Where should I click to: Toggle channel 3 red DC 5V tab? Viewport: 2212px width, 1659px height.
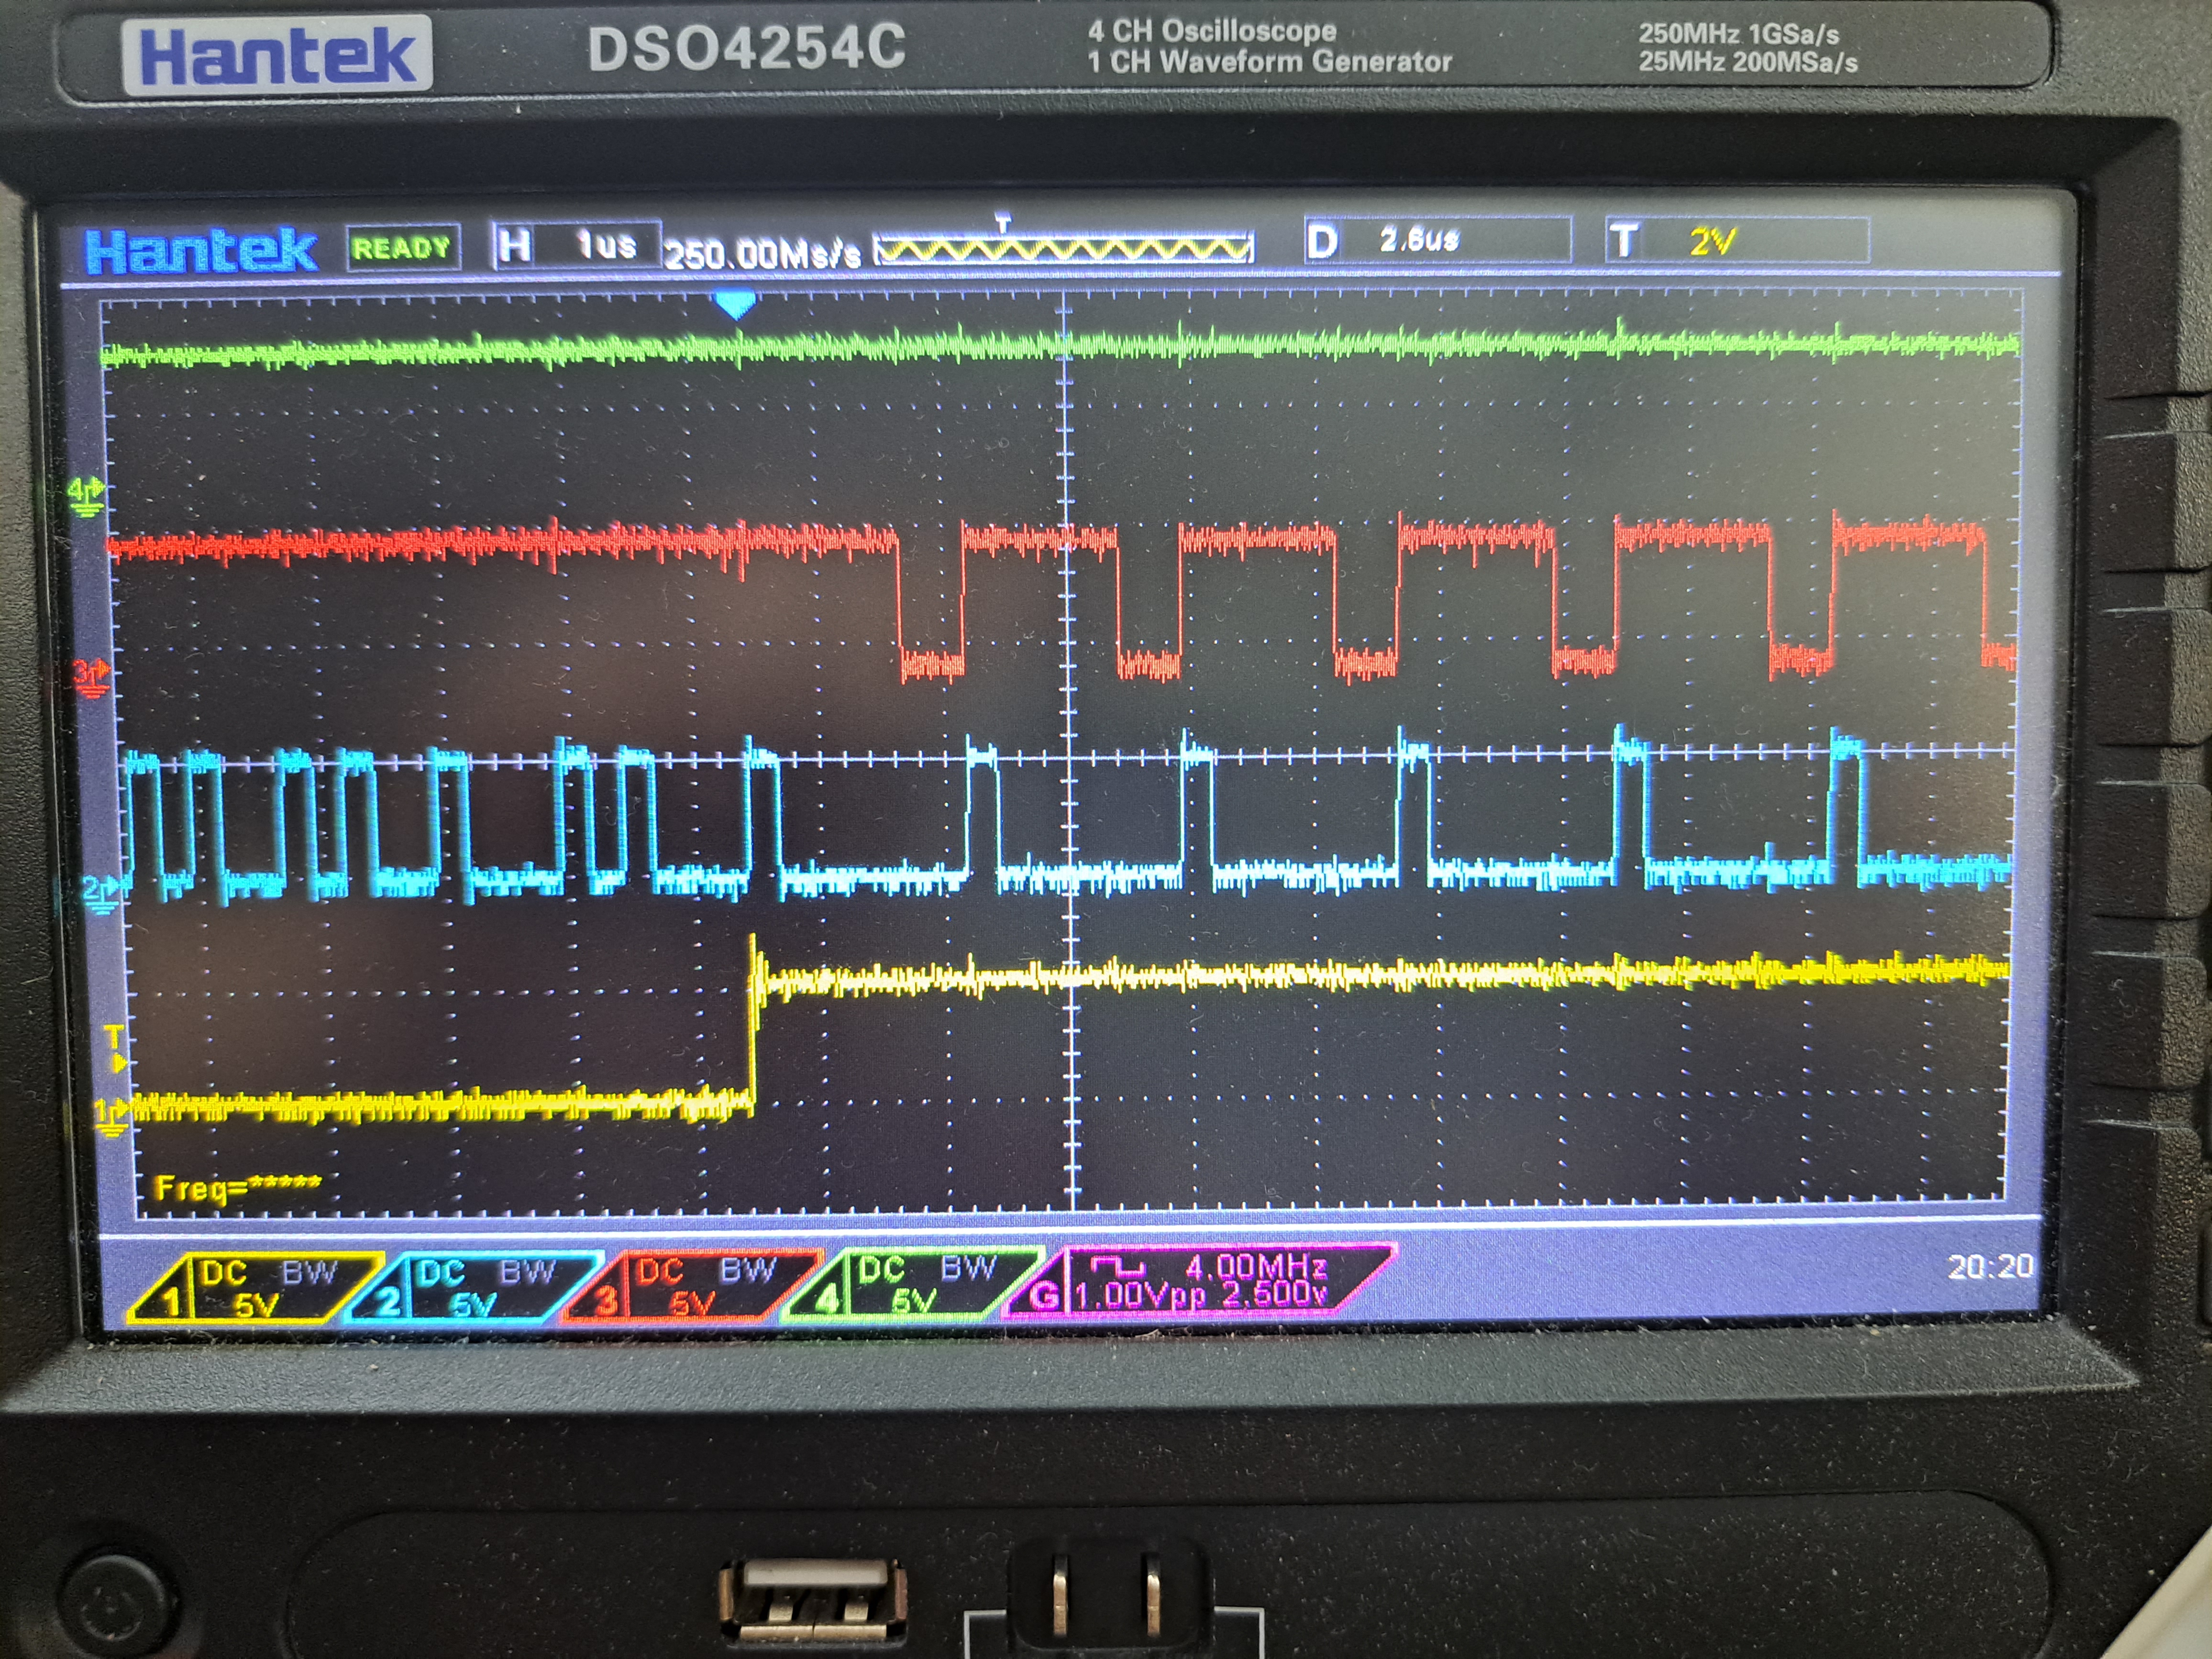[x=690, y=1287]
